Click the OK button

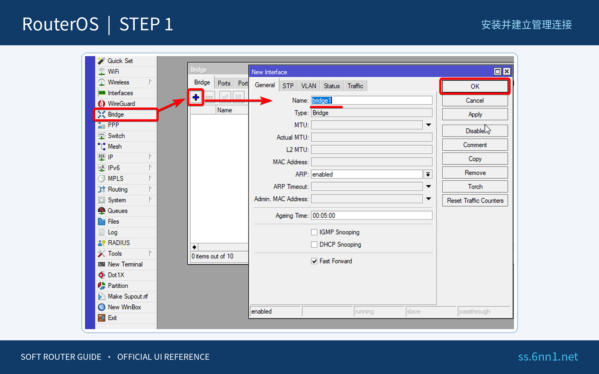point(475,86)
